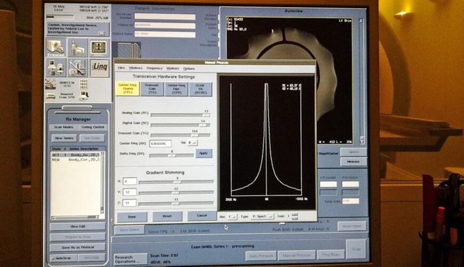The image size is (464, 267).
Task: Click the Auto Prescan button
Action: (261, 255)
